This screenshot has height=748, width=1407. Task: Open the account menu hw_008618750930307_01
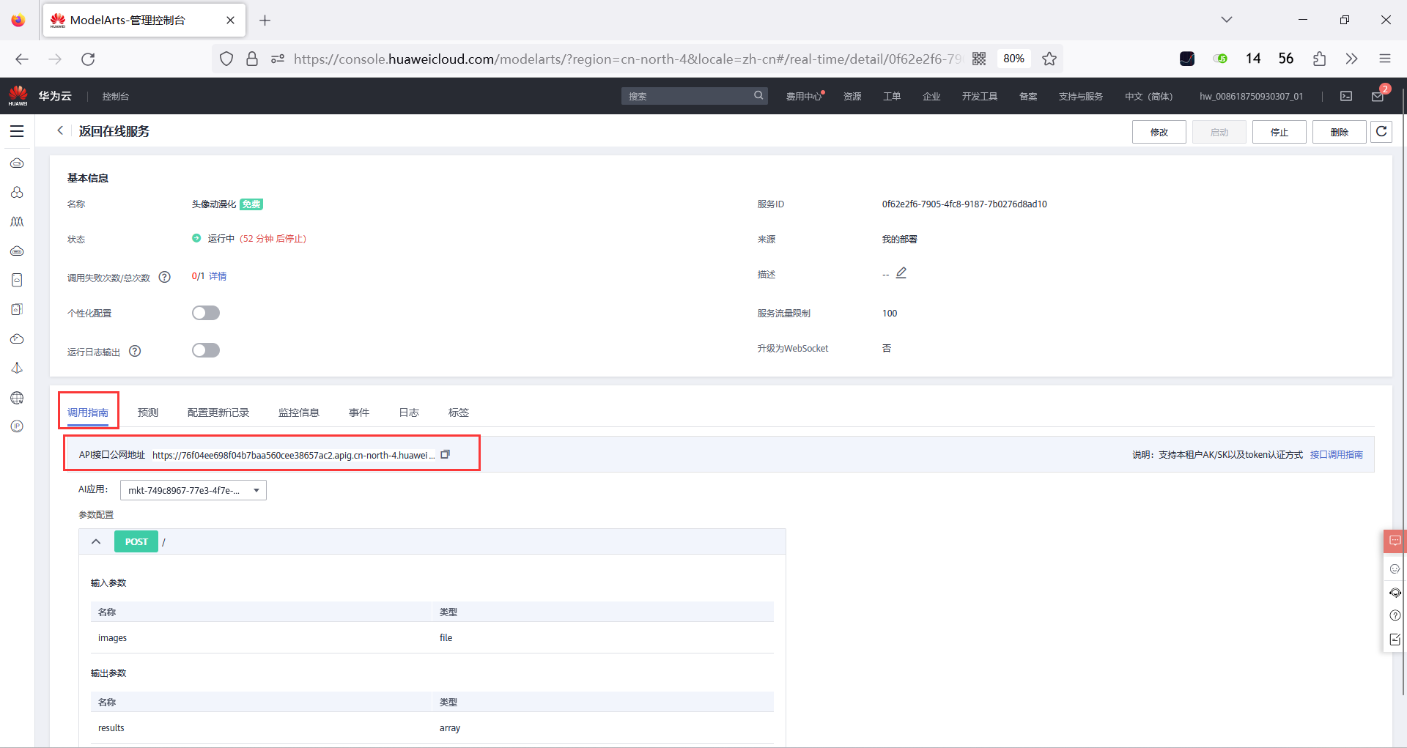pos(1251,96)
